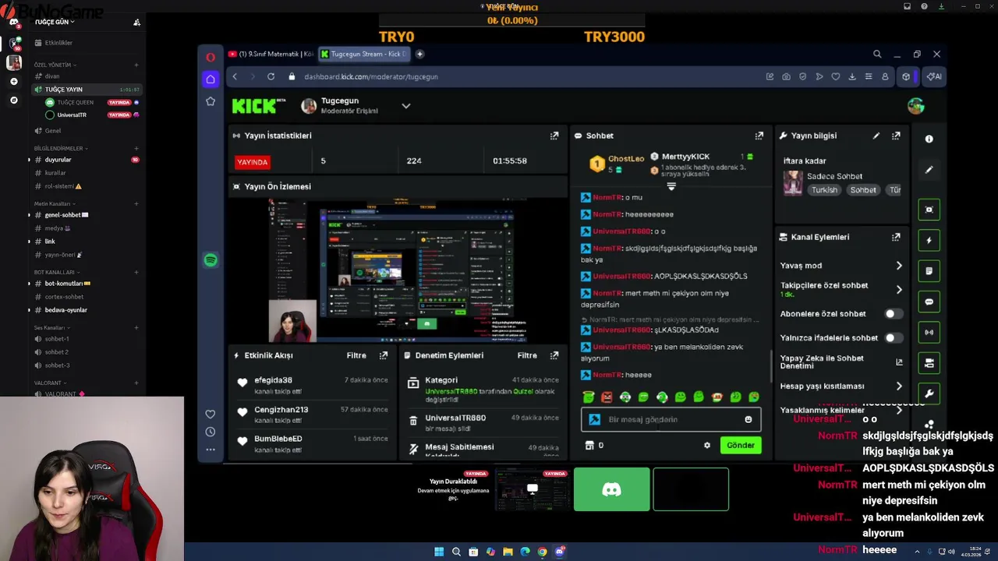Click the Sohbet category tag

[x=863, y=190]
